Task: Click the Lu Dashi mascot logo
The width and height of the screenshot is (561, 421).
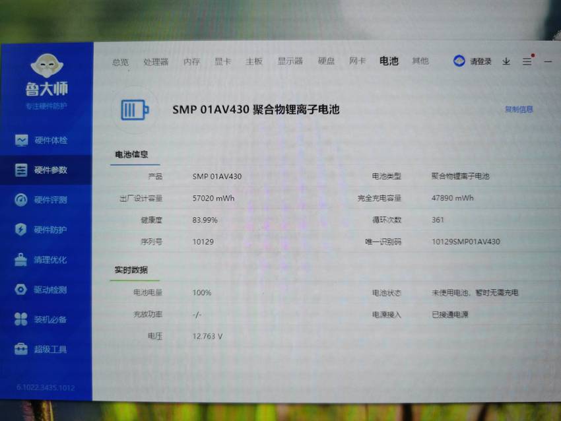Action: coord(47,65)
